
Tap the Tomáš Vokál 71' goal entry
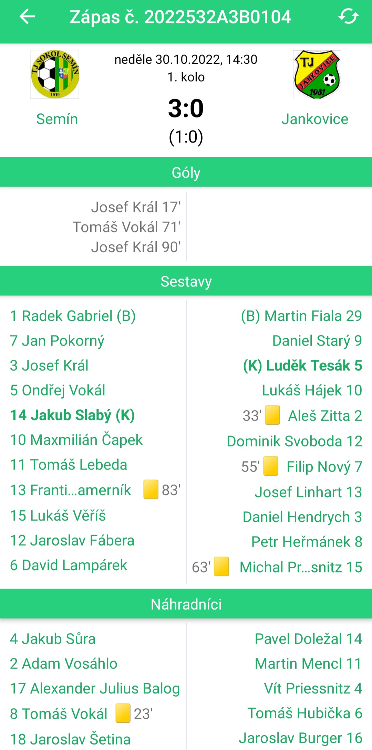click(127, 227)
